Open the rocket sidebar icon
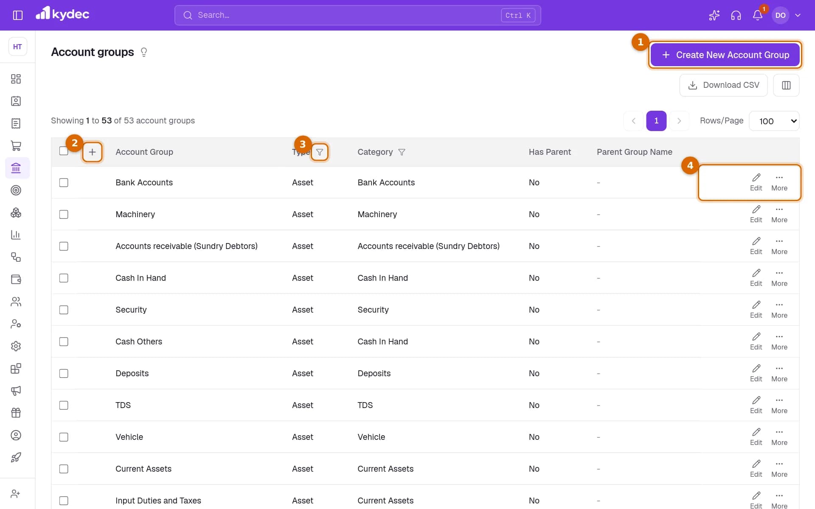 (x=16, y=457)
